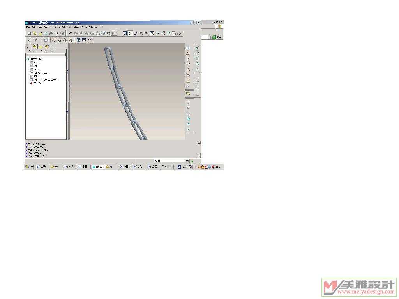Open the Show dropdown in model tree
Image resolution: width=399 pixels, height=299 pixels.
[32, 51]
